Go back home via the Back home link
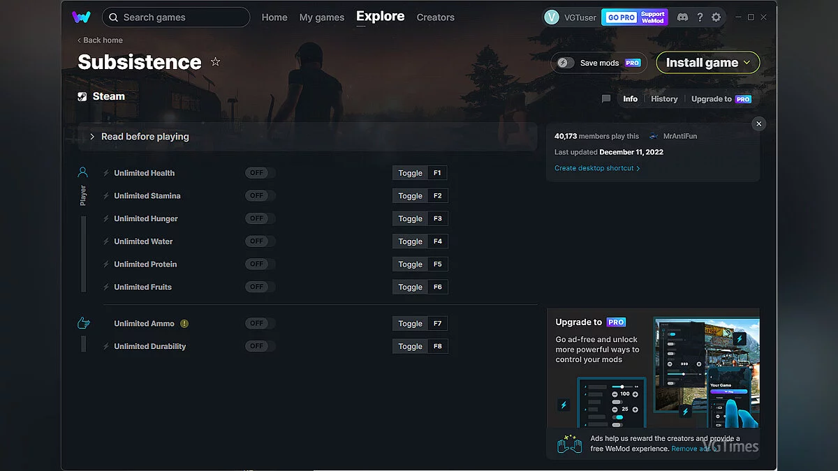The width and height of the screenshot is (838, 471). 100,40
